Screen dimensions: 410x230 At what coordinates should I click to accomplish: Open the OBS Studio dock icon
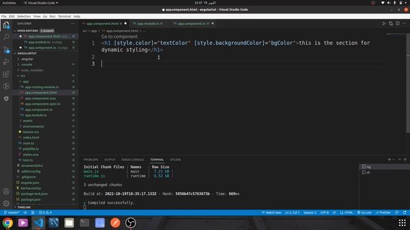pos(131,223)
